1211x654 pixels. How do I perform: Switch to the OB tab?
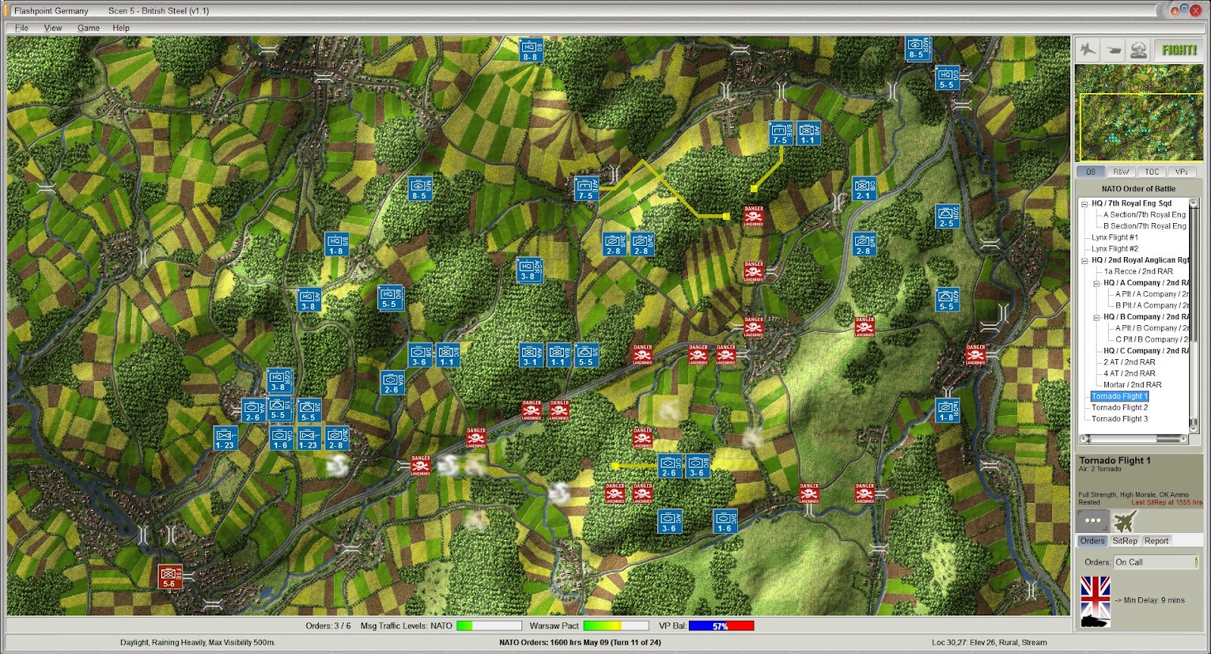coord(1091,172)
